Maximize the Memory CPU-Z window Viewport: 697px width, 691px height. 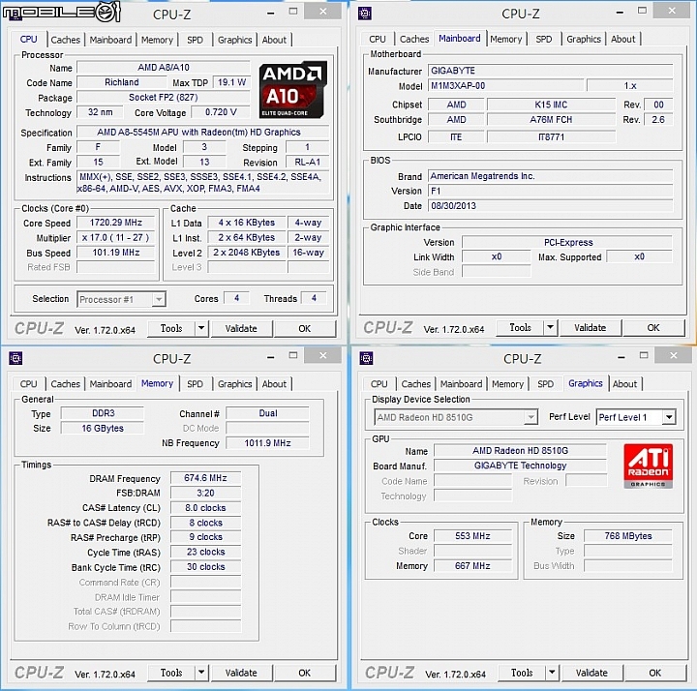(x=293, y=355)
